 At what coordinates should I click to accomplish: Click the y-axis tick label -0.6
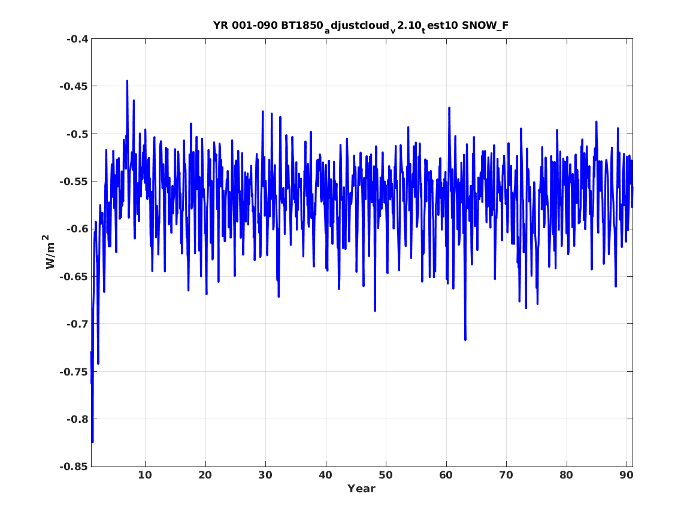(x=77, y=229)
